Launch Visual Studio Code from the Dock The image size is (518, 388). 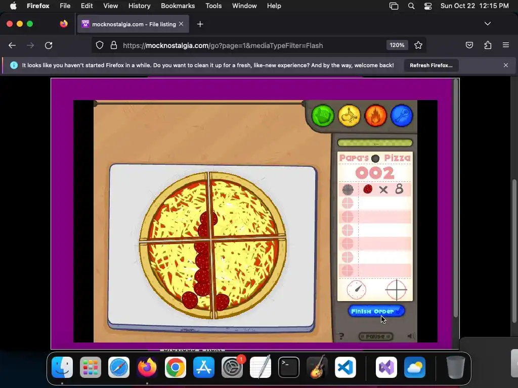pos(345,367)
